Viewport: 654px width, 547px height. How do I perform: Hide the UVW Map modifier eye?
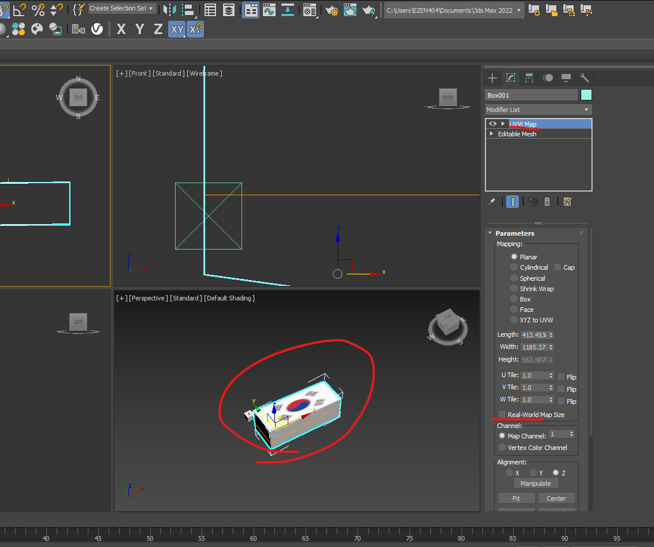click(x=493, y=124)
